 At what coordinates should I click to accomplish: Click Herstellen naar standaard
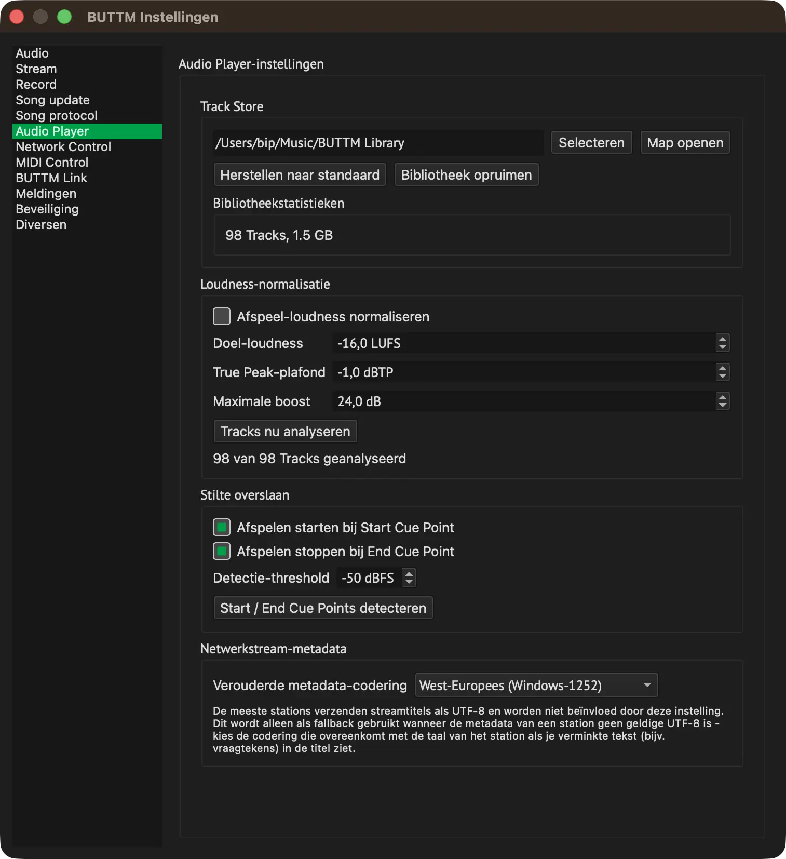click(x=300, y=175)
